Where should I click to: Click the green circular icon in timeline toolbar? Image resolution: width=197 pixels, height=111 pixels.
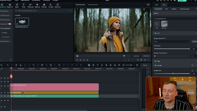click(x=89, y=65)
